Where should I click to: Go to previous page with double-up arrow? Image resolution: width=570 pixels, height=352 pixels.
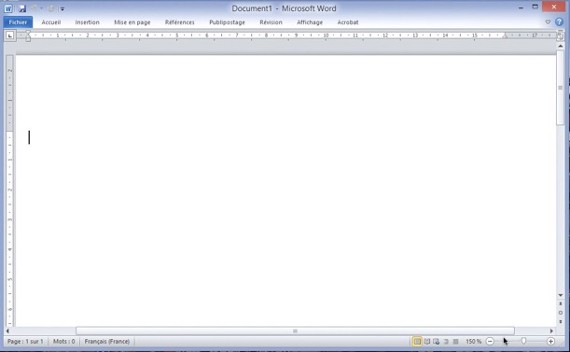560,304
